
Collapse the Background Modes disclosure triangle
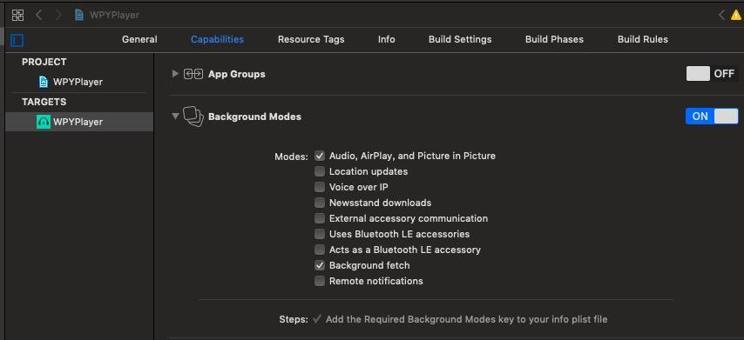point(176,116)
